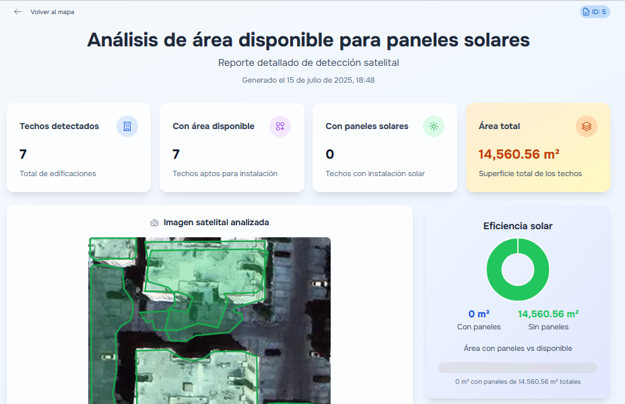
Task: Click the green 14,560.56 m² value
Action: 548,314
